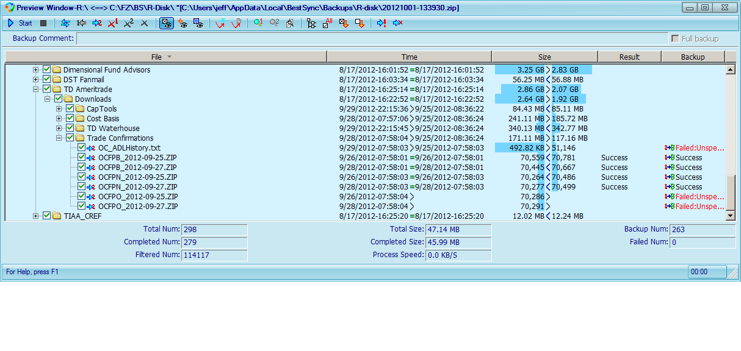The height and width of the screenshot is (351, 741).
Task: Toggle the highlighted eye filter with crossed box
Action: 166,23
